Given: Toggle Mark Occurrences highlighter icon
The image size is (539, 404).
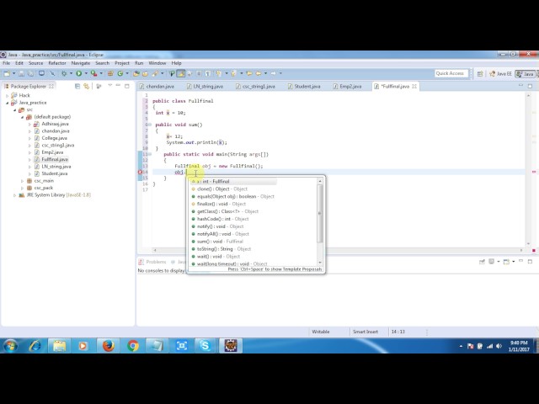Looking at the screenshot, I should click(x=181, y=73).
